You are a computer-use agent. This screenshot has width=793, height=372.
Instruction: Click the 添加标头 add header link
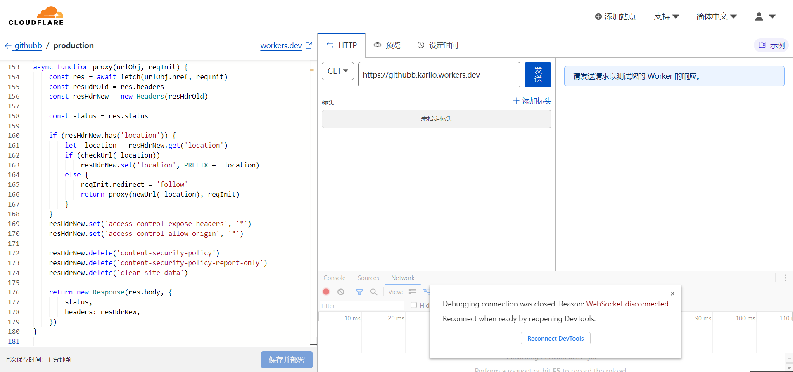(x=532, y=101)
